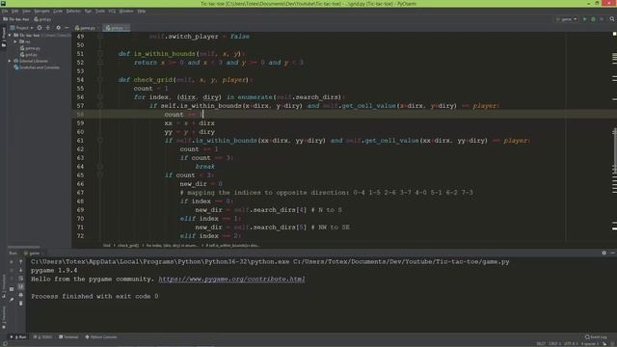Switch to the grid.py editor tab

[117, 28]
